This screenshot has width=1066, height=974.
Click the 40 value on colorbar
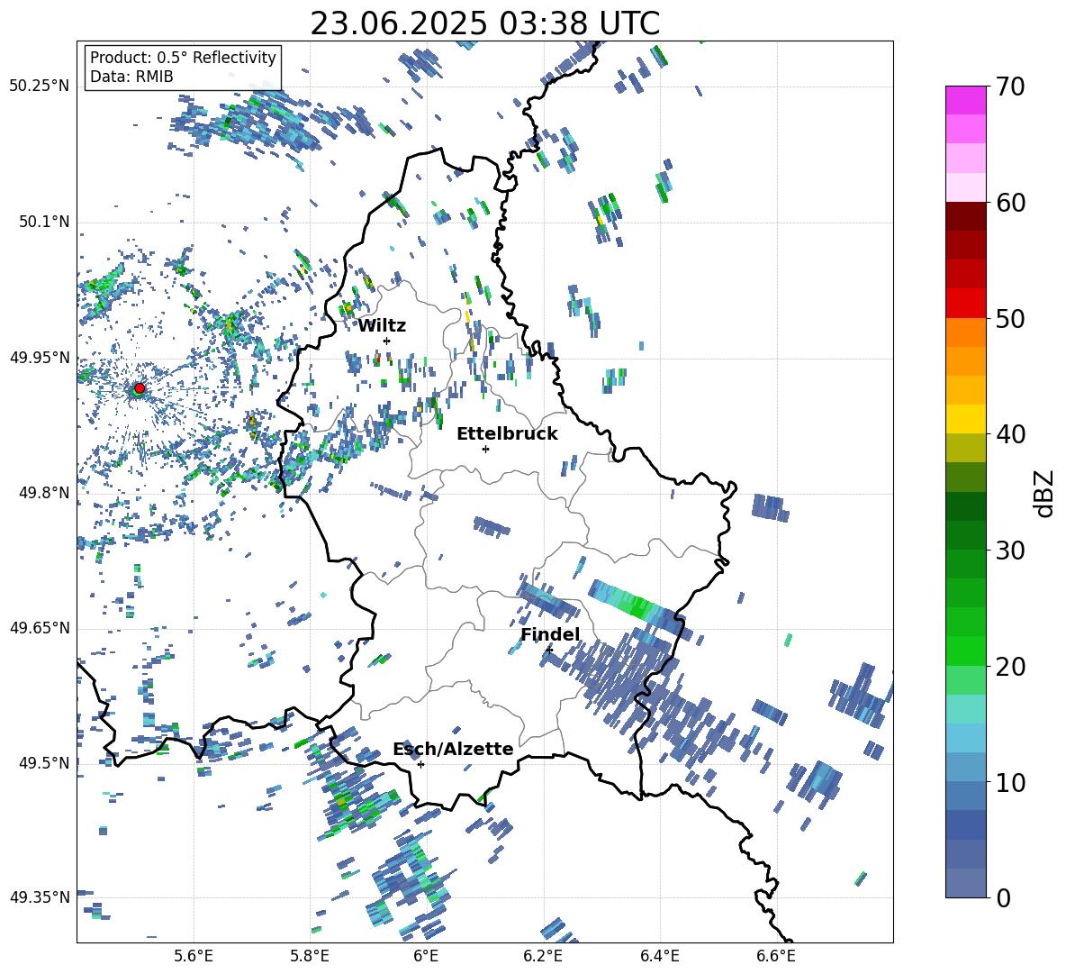pos(1009,434)
